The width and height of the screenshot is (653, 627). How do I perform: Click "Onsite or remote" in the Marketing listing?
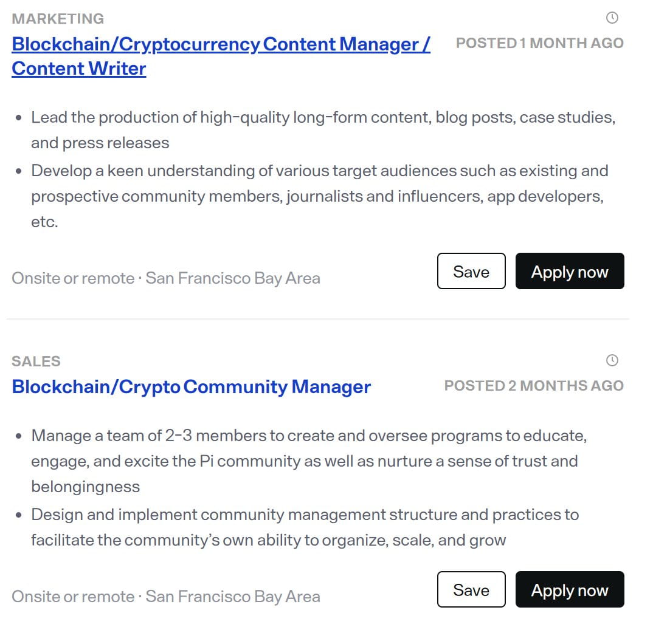[73, 278]
